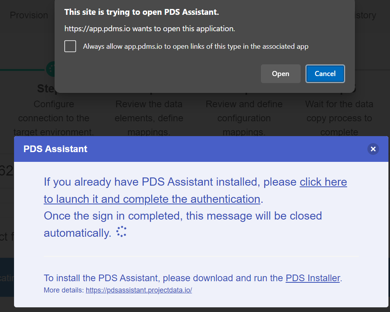The image size is (390, 312).
Task: Enable always allow app.pdms.io to open links
Action: [70, 46]
